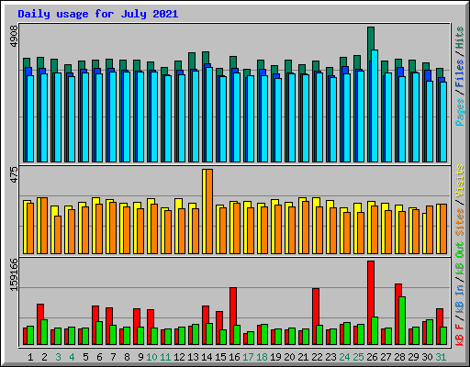
Task: Click weekend day label 31
Action: [441, 357]
